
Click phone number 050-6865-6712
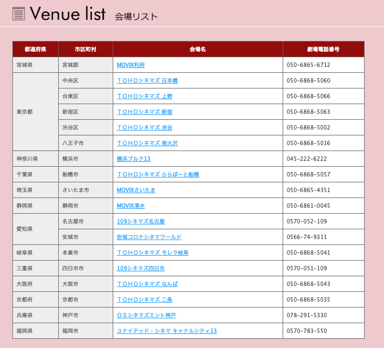(x=308, y=65)
